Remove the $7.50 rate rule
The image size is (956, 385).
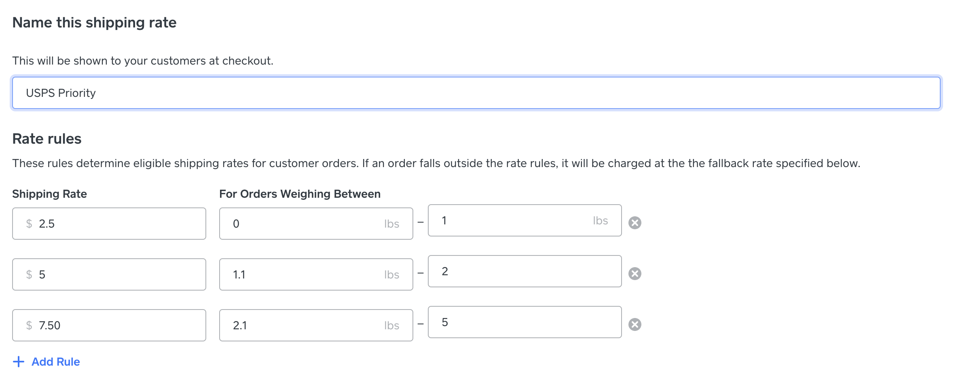[x=635, y=324]
